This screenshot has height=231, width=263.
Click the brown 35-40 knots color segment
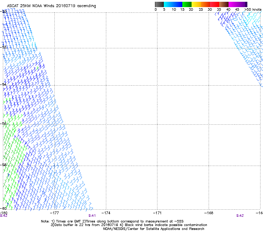[x=224, y=4]
